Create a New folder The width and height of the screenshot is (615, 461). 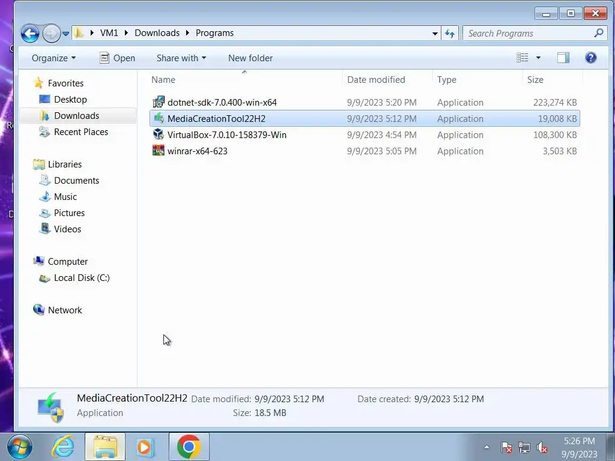point(250,58)
